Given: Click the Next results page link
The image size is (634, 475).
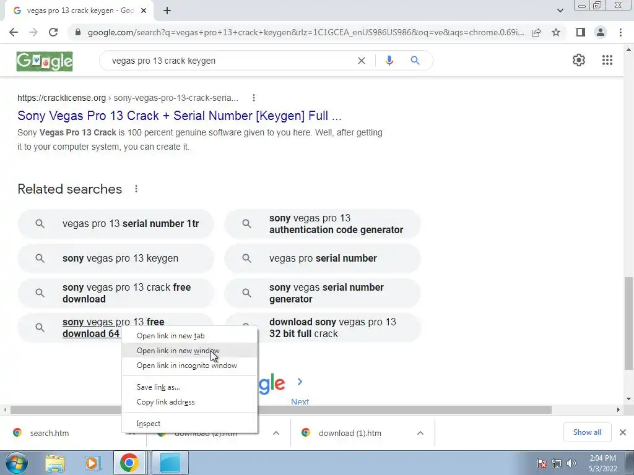Looking at the screenshot, I should 300,401.
